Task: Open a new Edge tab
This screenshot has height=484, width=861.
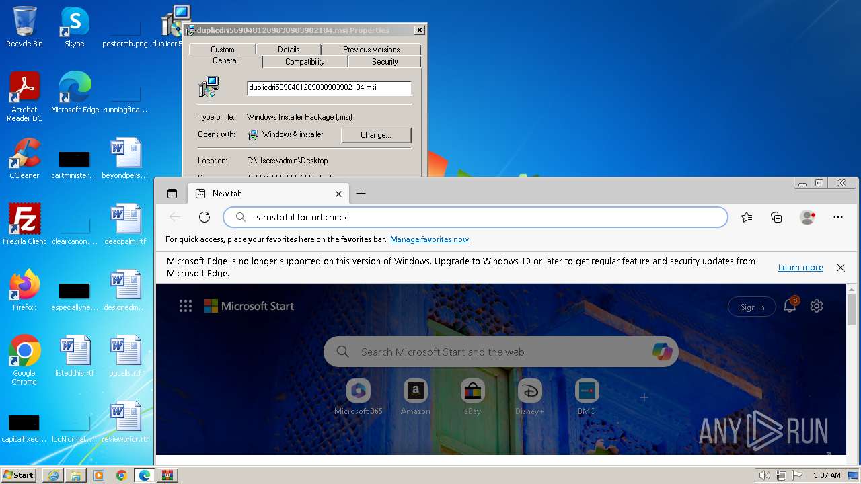Action: click(x=361, y=194)
